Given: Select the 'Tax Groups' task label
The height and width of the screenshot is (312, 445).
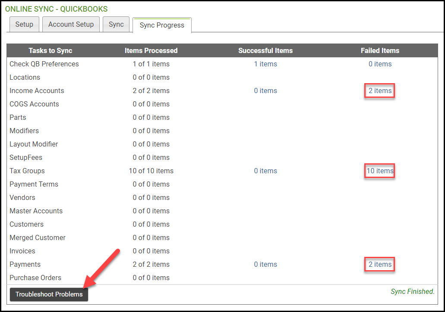Looking at the screenshot, I should point(27,171).
